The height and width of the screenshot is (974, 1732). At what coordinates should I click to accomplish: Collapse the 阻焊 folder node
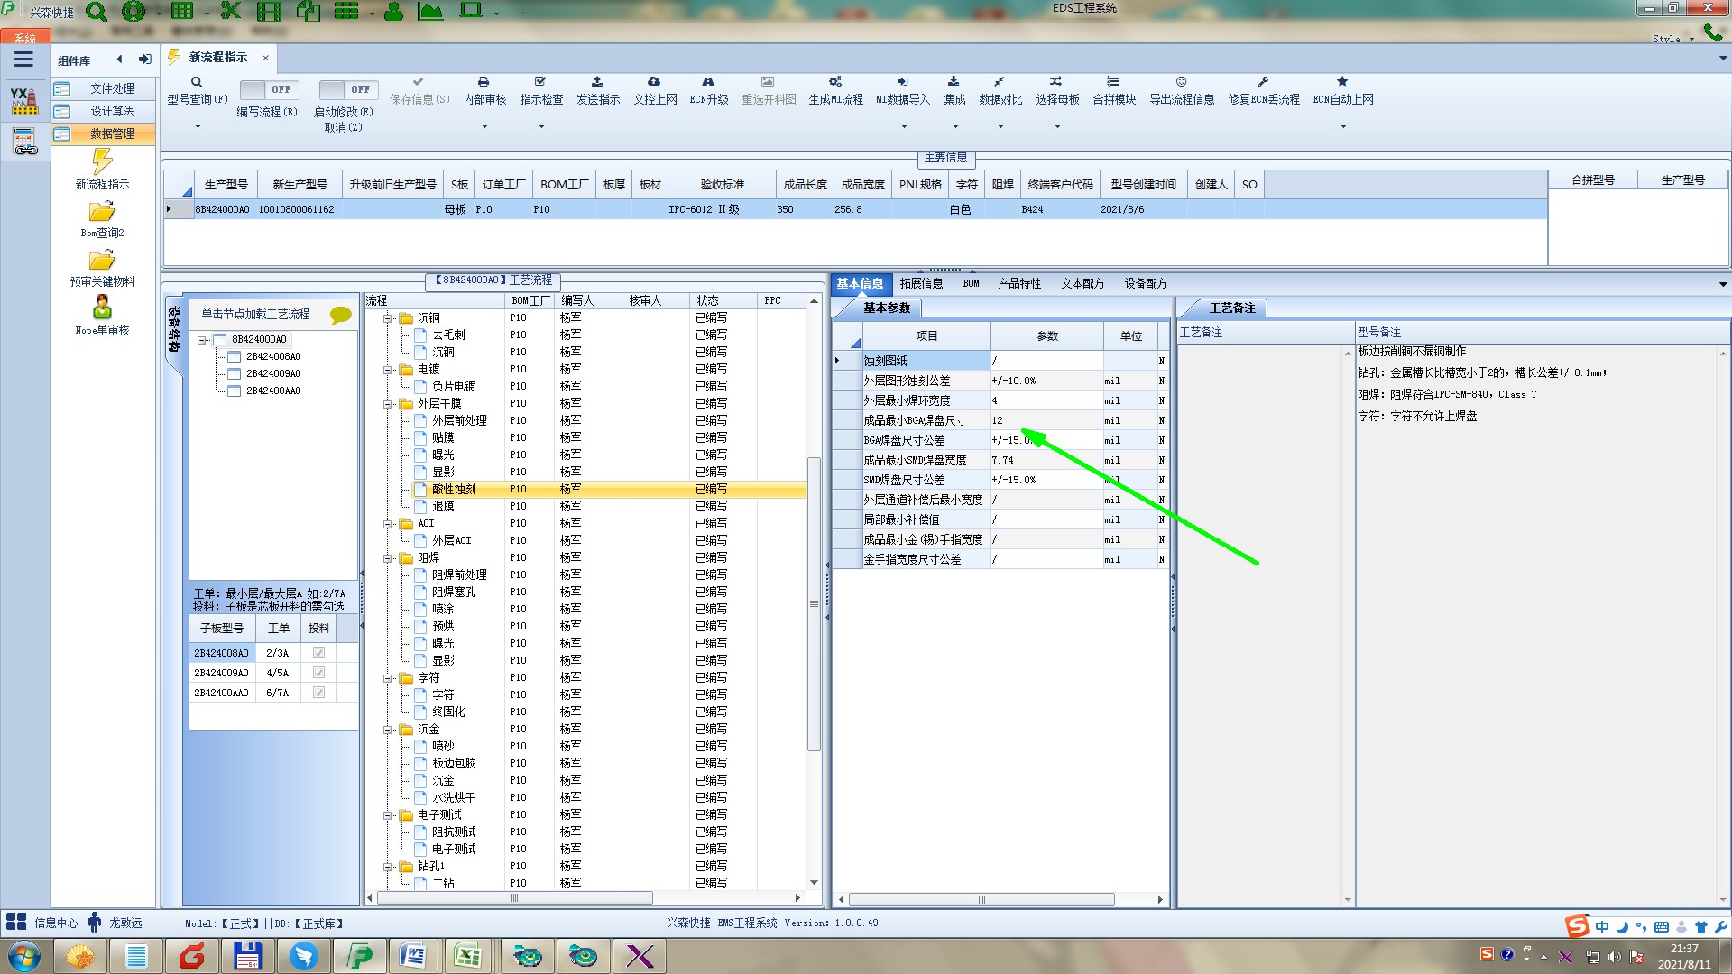tap(388, 558)
